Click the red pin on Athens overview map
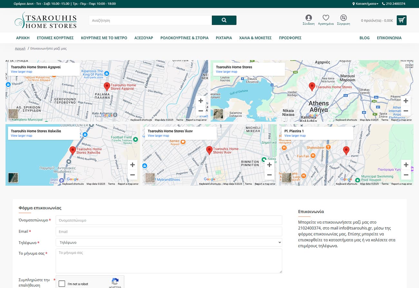Screen dimensions: 419x288 tap(312, 87)
